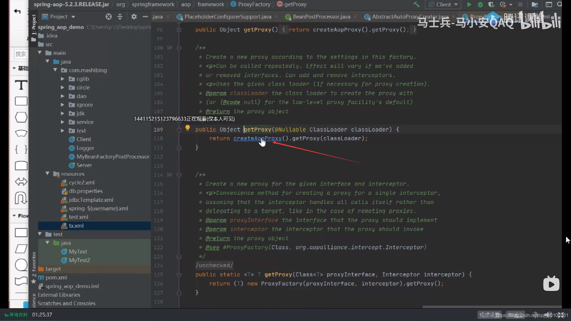Open cycle2.xml file

[81, 182]
